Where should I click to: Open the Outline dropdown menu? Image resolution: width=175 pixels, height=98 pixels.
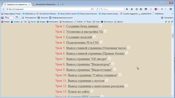78,22
